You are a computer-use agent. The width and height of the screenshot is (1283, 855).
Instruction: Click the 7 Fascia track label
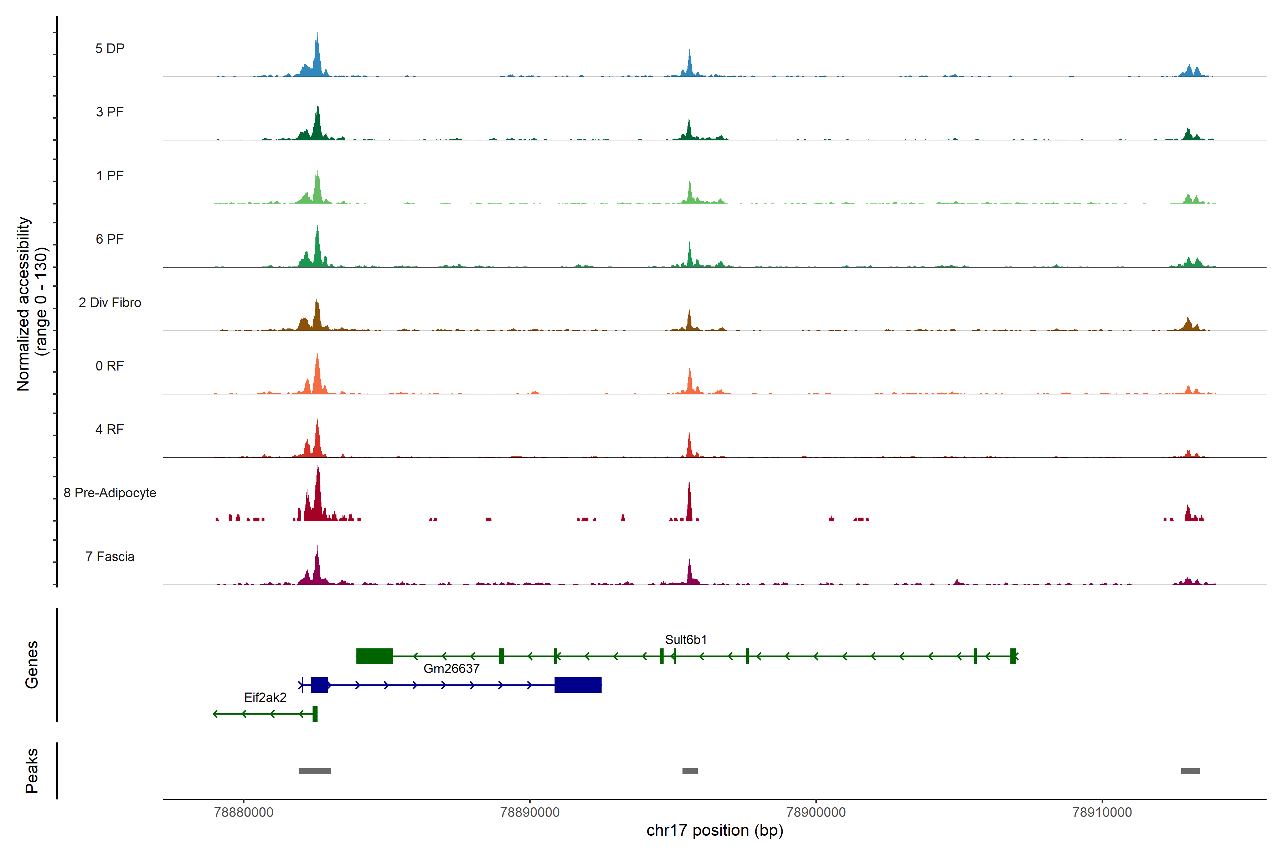point(110,557)
